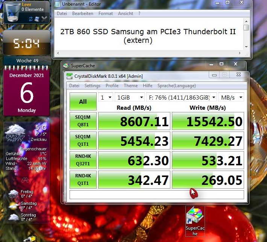Click the 632.30 read result cell

pos(134,160)
